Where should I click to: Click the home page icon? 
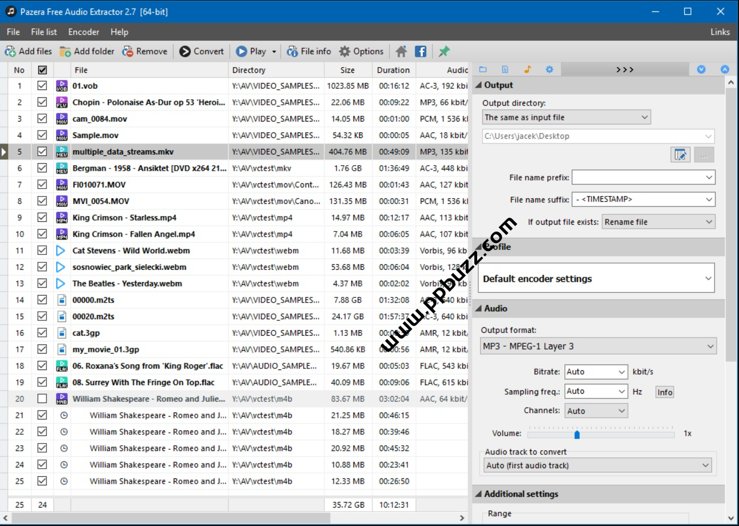point(401,52)
